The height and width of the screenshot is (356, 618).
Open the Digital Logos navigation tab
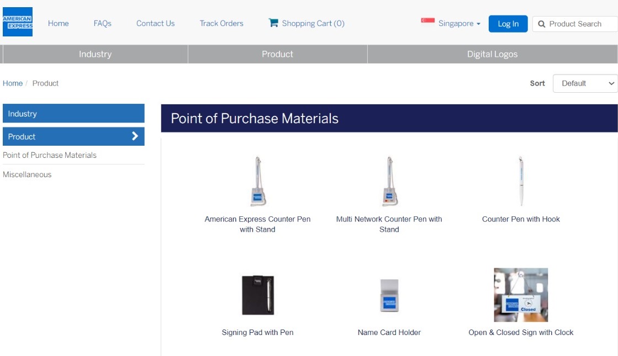click(492, 54)
